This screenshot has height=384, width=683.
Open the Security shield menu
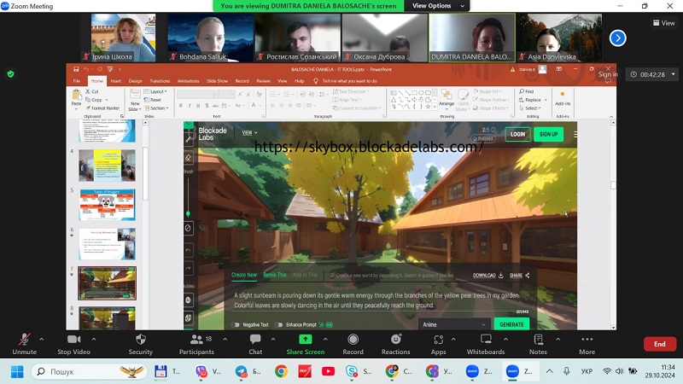point(140,344)
